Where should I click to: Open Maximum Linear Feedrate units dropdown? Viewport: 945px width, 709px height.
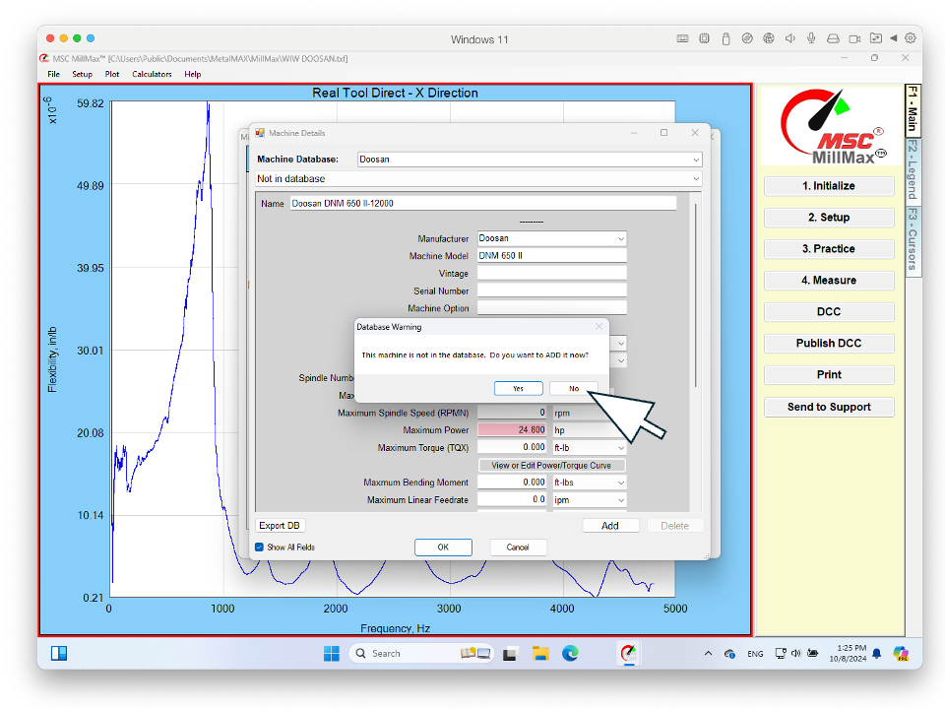tap(621, 500)
